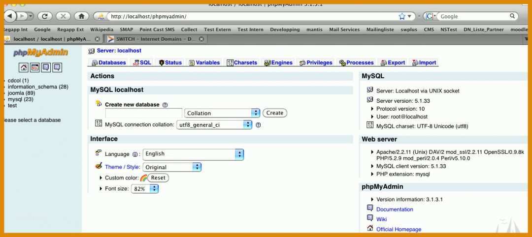532x237 pixels.
Task: Switch to the SWITCH Internet Domains browser tab
Action: point(155,39)
